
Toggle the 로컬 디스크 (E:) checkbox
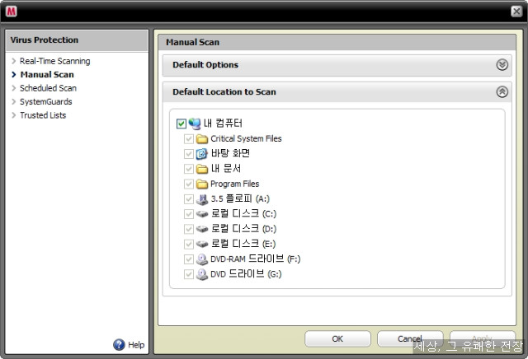[x=189, y=244]
